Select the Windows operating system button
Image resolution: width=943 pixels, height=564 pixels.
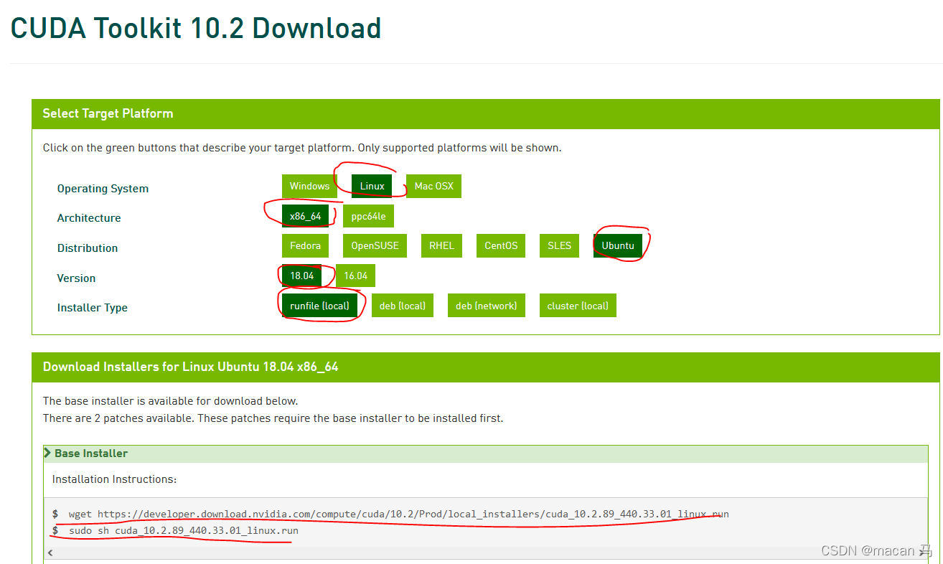pyautogui.click(x=309, y=186)
